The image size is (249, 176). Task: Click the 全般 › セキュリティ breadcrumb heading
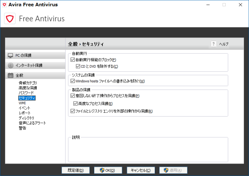(86, 44)
